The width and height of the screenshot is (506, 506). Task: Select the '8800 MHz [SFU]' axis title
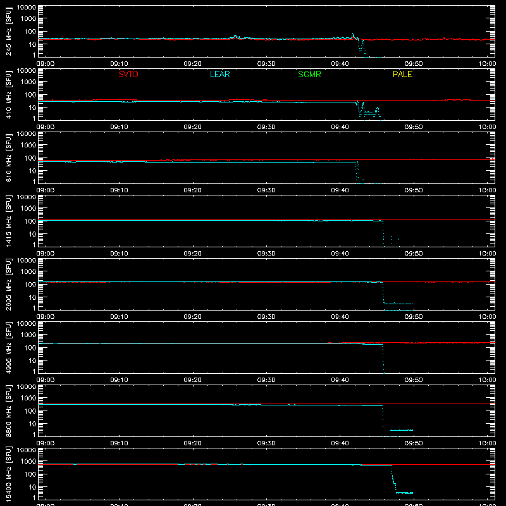[8, 410]
